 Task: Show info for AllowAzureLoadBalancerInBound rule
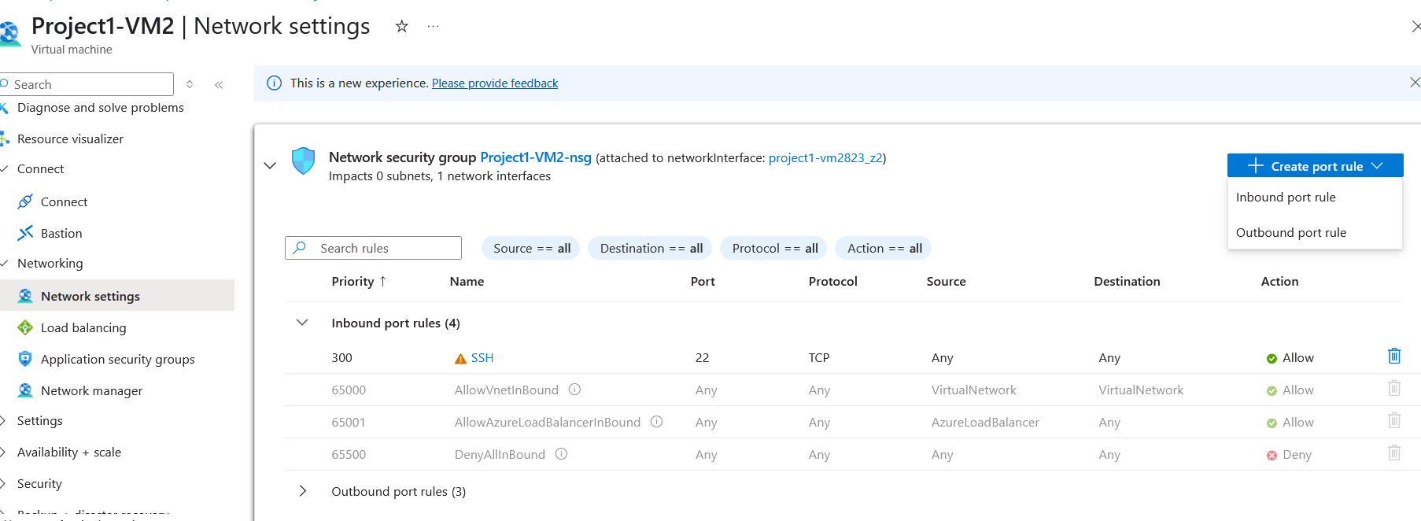656,422
